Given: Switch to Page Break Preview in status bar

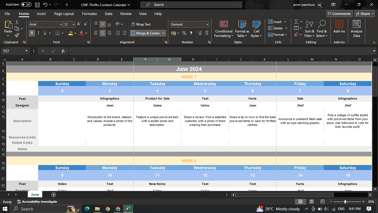Looking at the screenshot, I should pos(323,202).
